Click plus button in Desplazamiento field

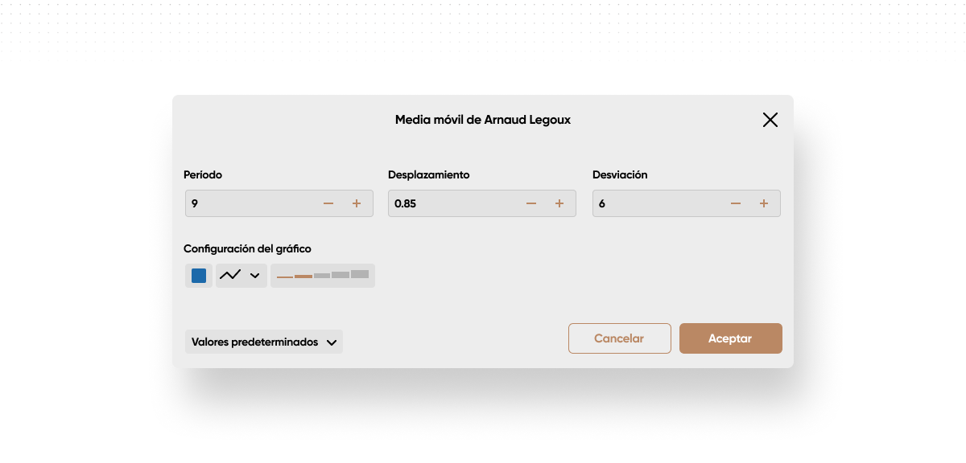coord(559,203)
